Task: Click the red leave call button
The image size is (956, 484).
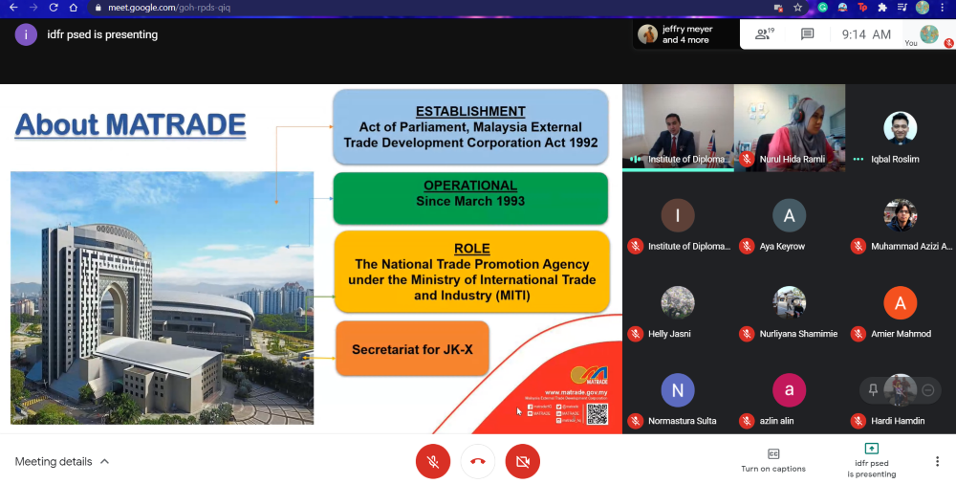Action: (x=477, y=462)
